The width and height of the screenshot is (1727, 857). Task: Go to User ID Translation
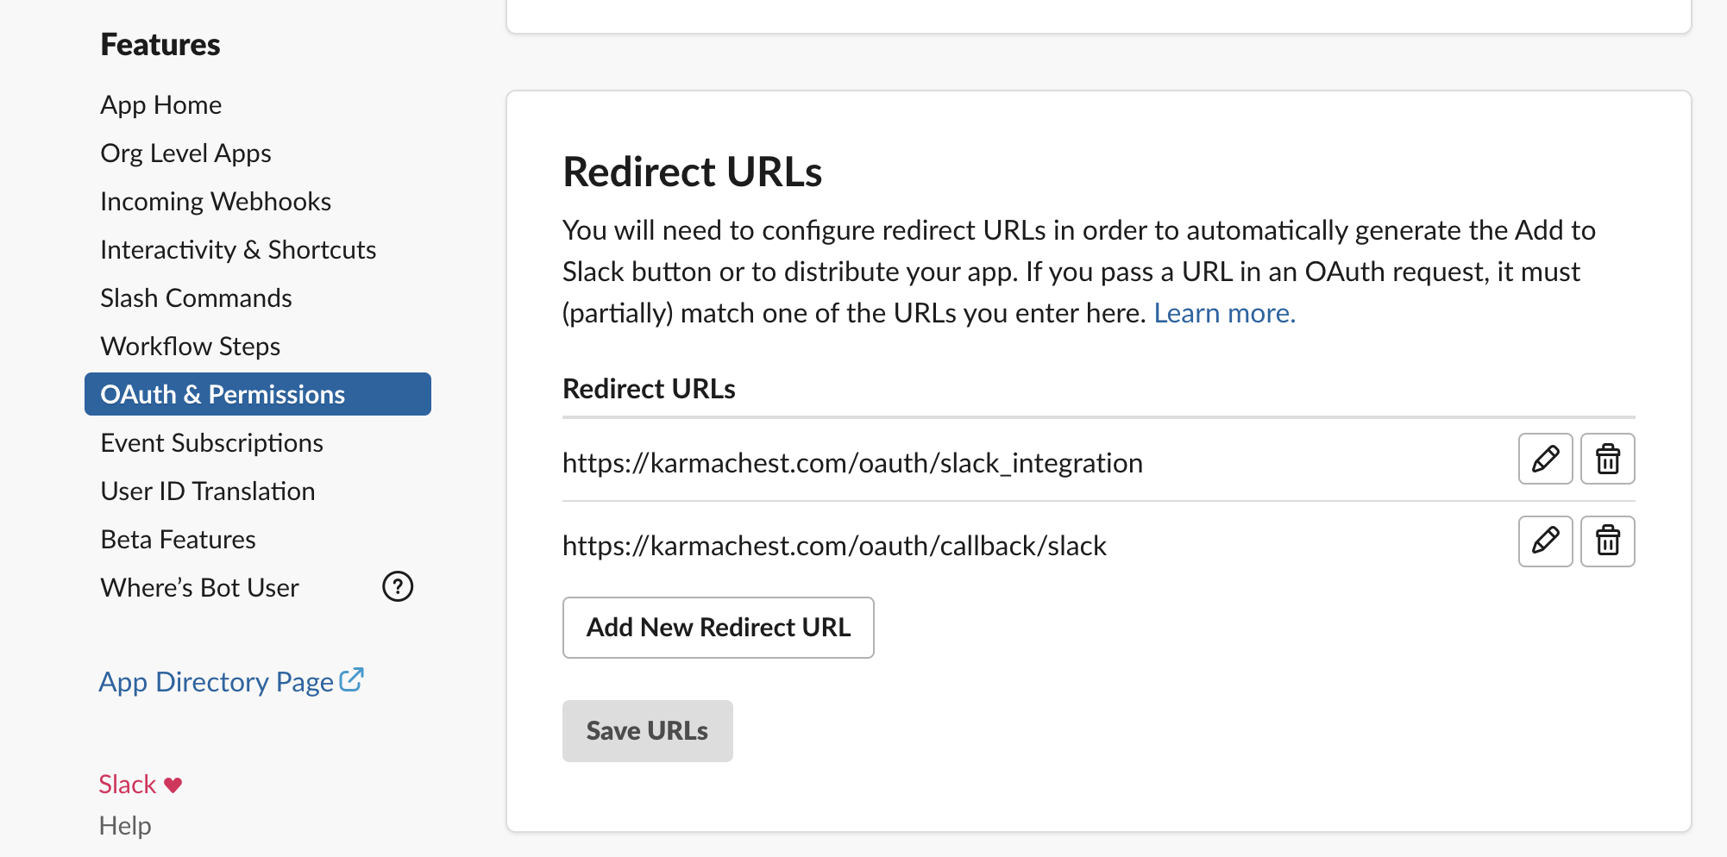click(x=208, y=491)
